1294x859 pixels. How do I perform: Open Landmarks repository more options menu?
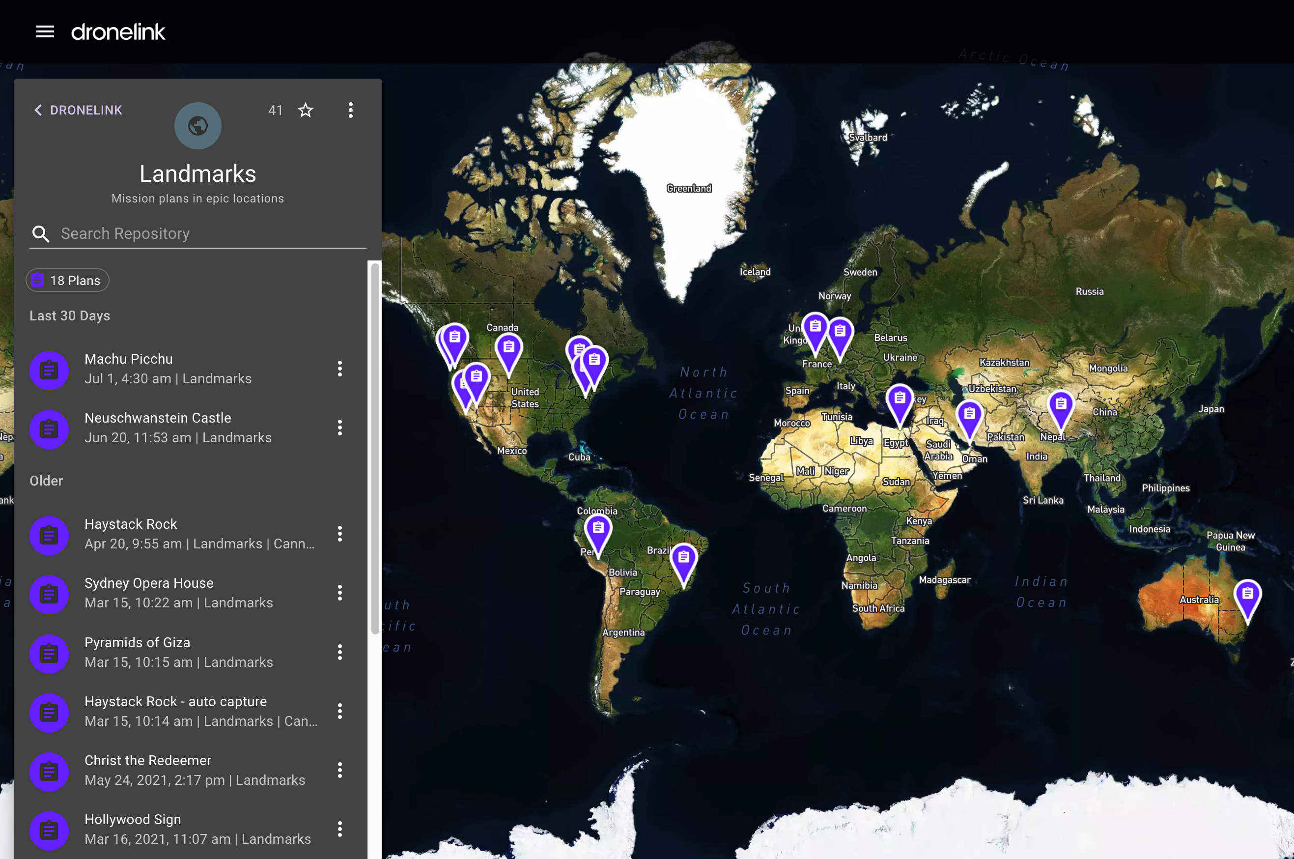pos(351,110)
